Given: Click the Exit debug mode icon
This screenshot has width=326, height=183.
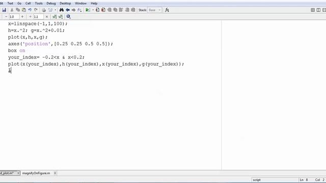Looking at the screenshot, I should (133, 10).
